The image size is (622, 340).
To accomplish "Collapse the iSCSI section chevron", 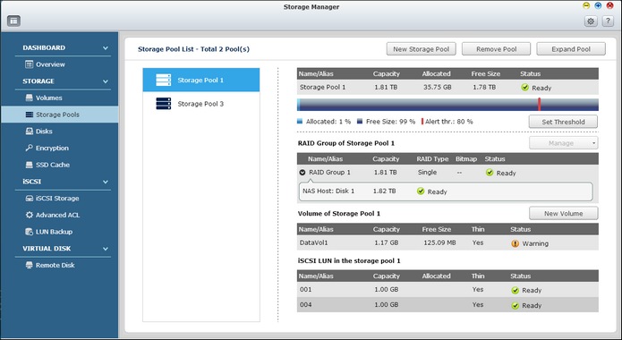I will (106, 182).
